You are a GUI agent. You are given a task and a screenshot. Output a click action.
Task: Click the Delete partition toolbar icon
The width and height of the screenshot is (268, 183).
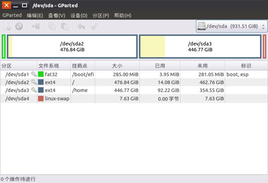click(x=19, y=26)
